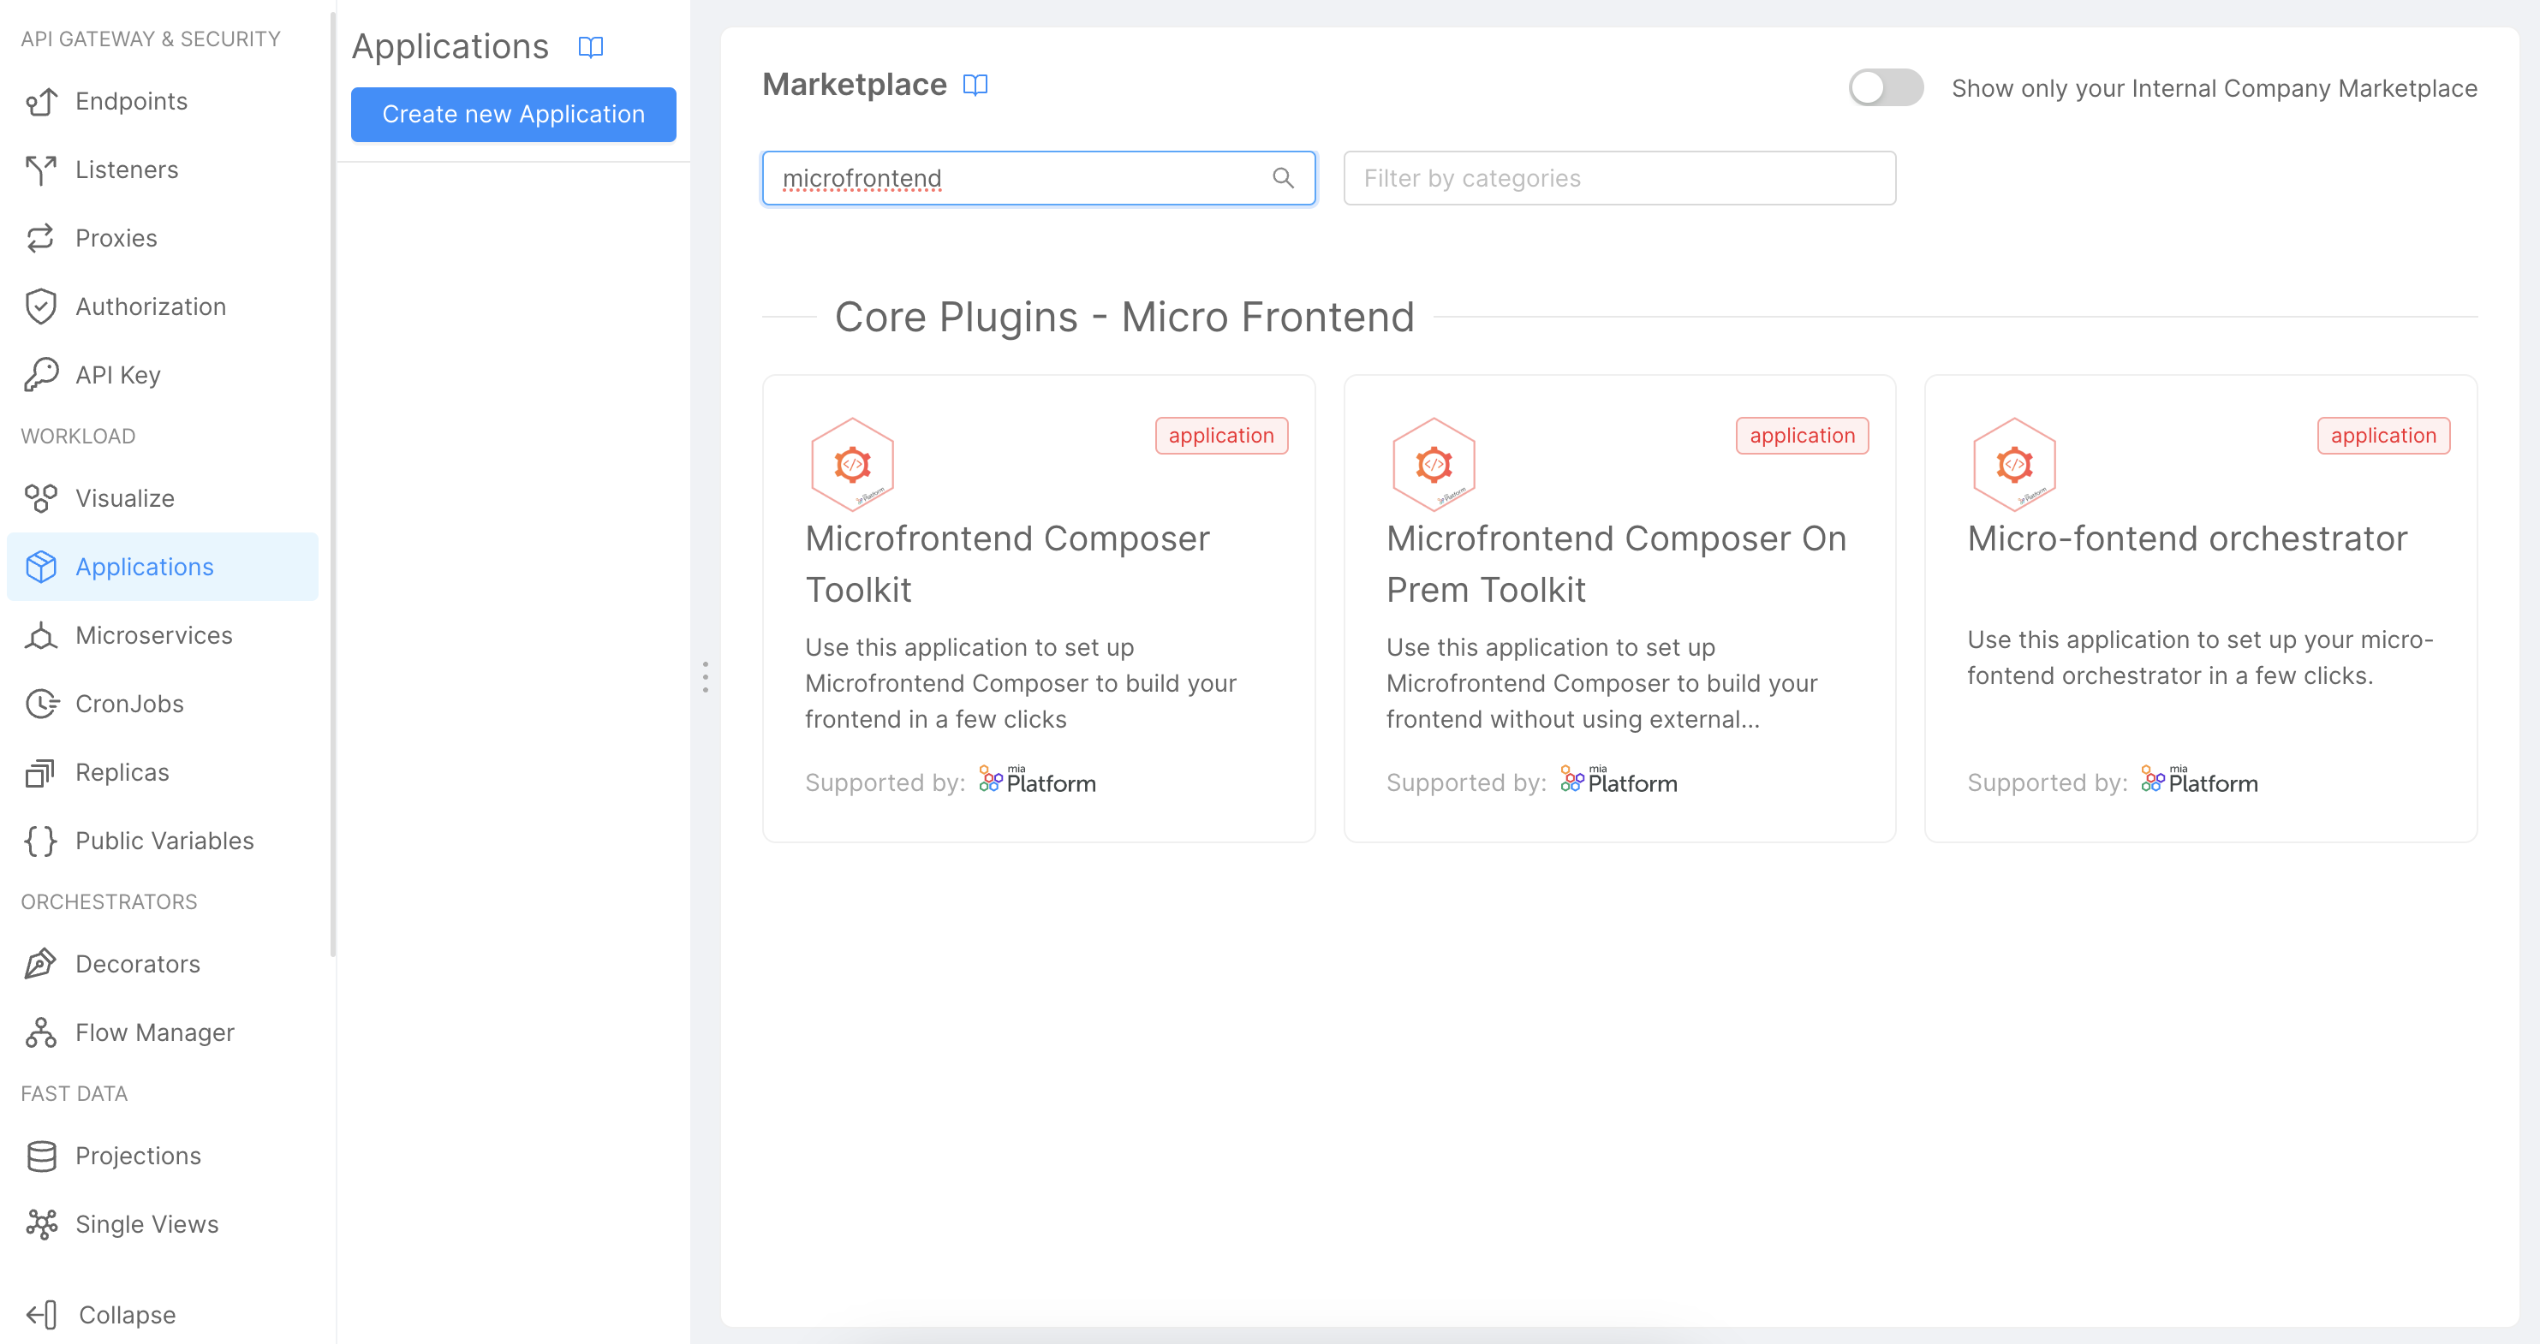The width and height of the screenshot is (2540, 1344).
Task: Open the Listeners section icon
Action: (x=39, y=169)
